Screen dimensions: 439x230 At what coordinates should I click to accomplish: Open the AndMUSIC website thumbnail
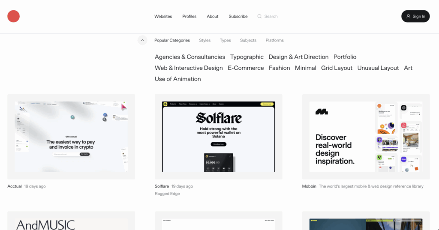pos(71,221)
